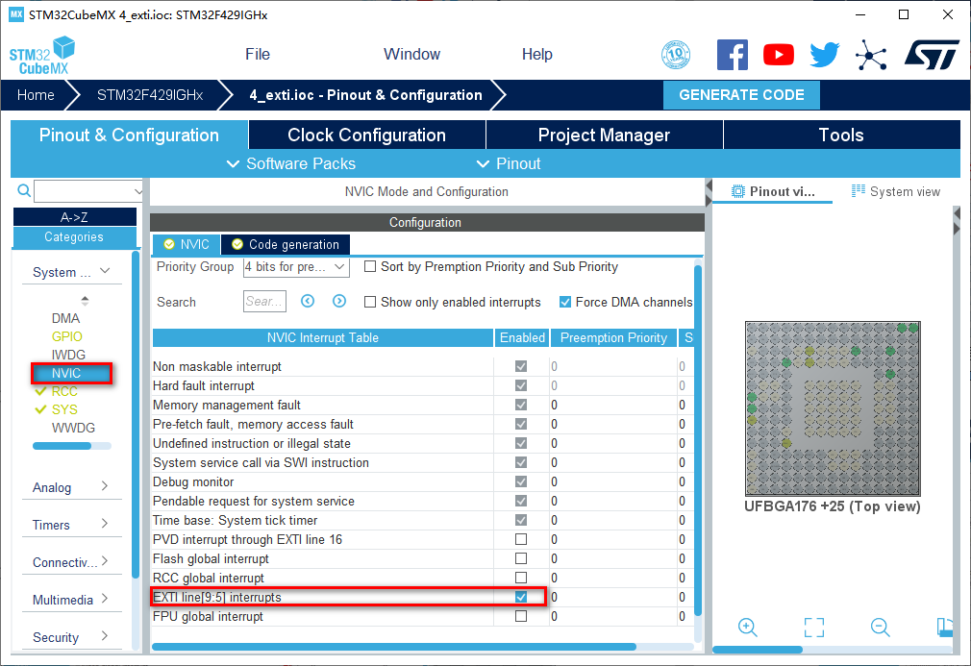
Task: Click the zoom out magnifier icon
Action: coord(880,628)
